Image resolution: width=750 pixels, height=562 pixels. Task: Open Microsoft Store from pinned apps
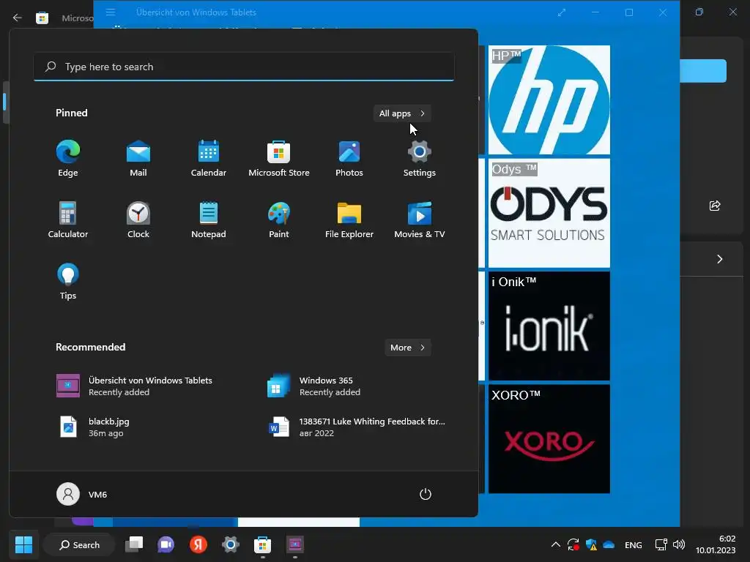click(279, 159)
